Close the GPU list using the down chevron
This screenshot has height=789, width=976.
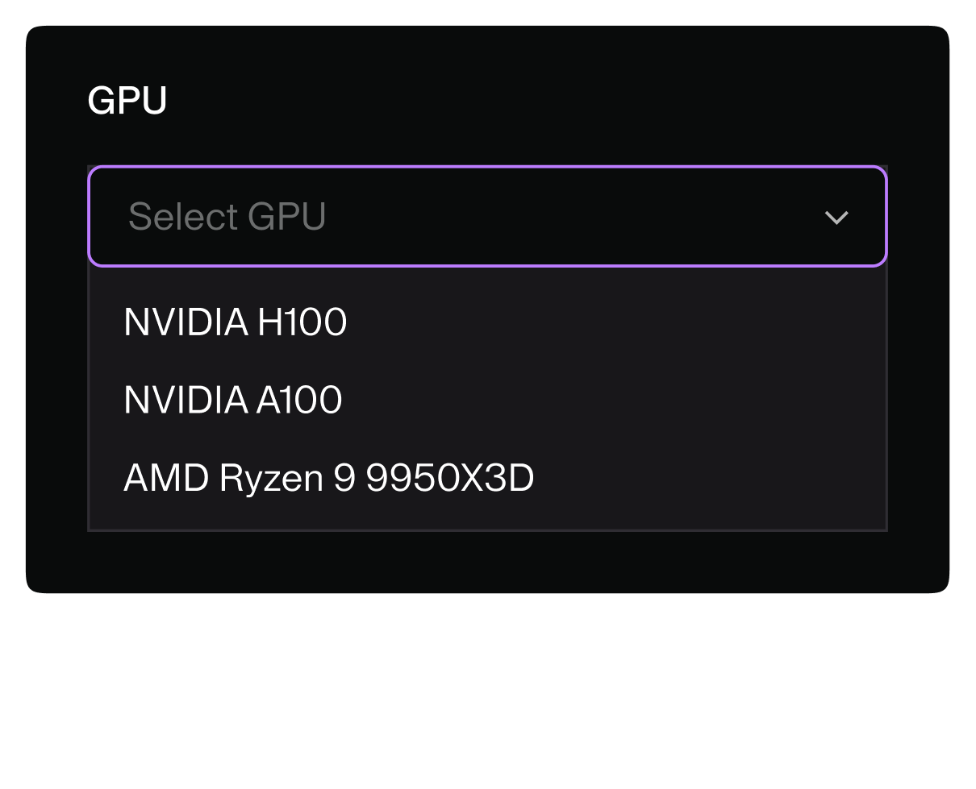(836, 217)
